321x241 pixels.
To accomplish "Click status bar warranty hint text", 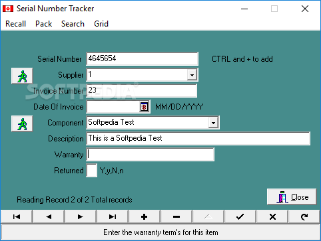I will (x=160, y=232).
